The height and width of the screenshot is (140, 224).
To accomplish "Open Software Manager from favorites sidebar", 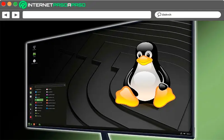I will click(x=31, y=93).
